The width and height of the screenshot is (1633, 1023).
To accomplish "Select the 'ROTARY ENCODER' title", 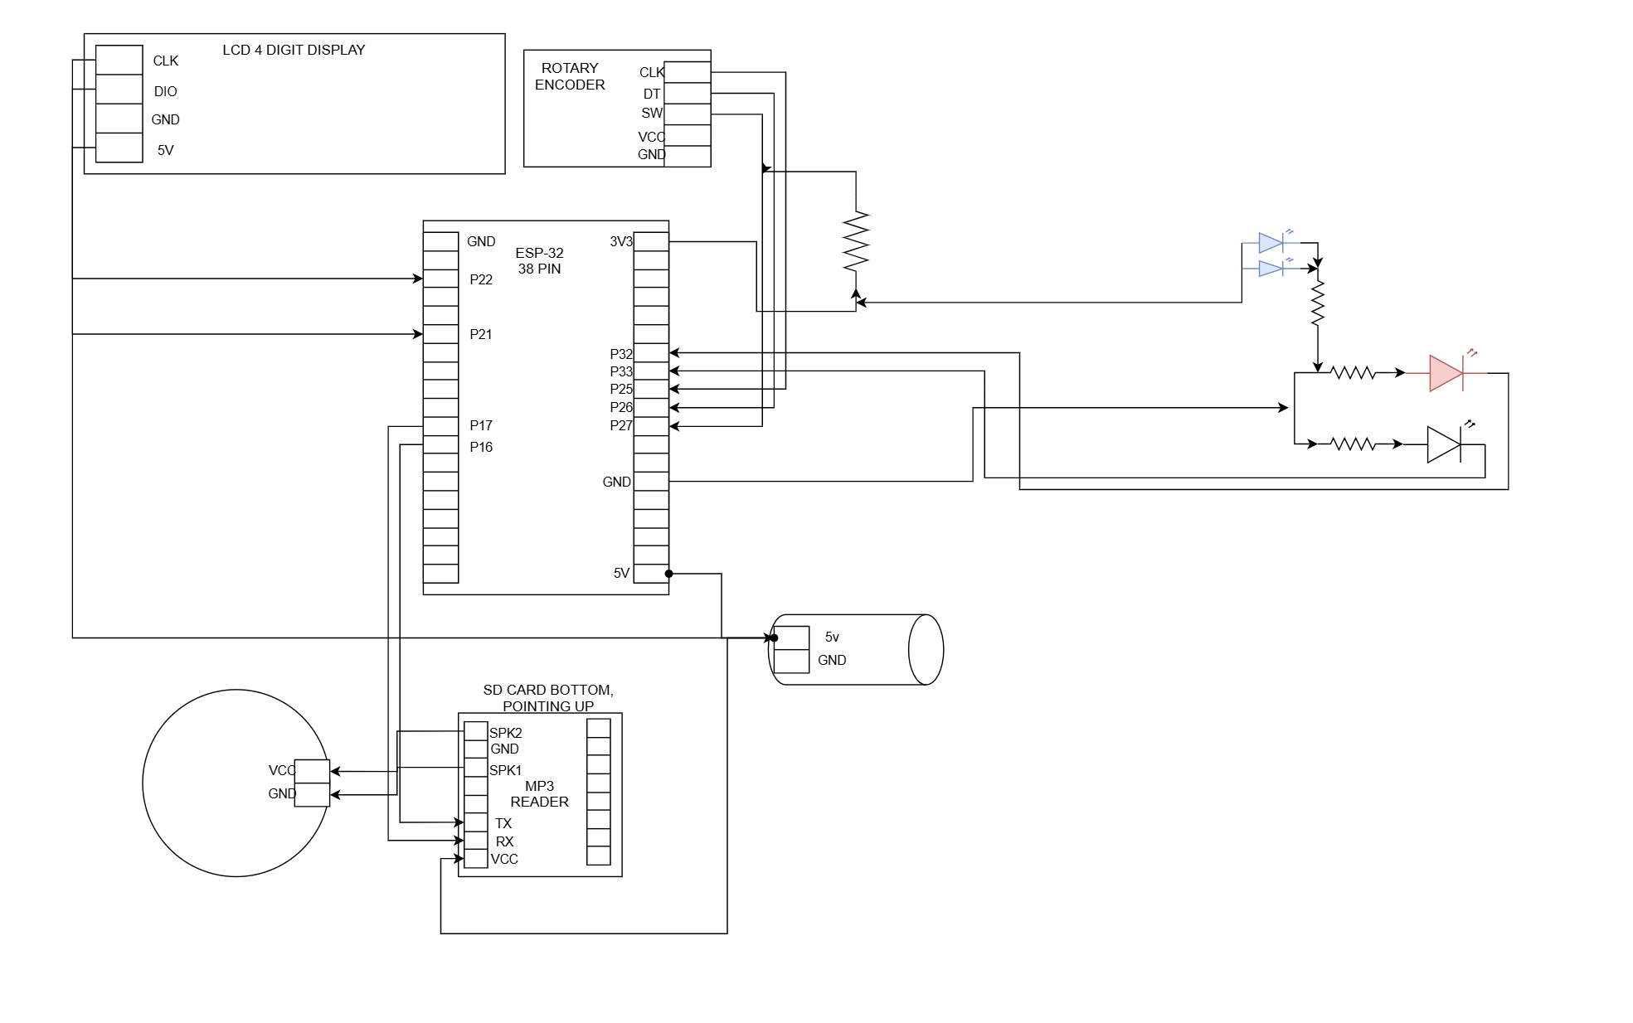I will pos(570,76).
